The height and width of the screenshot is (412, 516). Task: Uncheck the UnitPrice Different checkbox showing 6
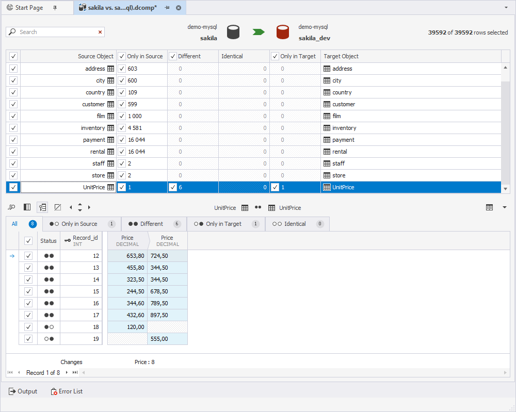point(173,187)
